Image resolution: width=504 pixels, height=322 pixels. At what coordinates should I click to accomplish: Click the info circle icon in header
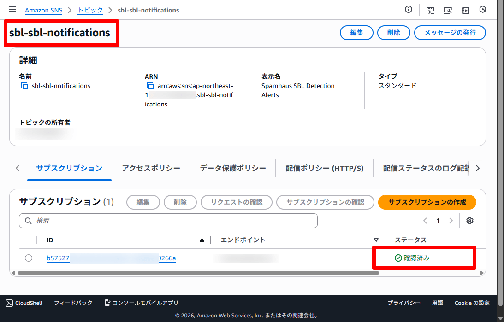point(408,10)
